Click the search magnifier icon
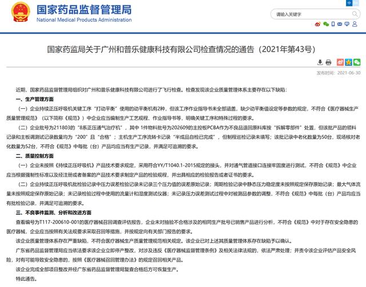The height and width of the screenshot is (287, 366). pos(355,14)
